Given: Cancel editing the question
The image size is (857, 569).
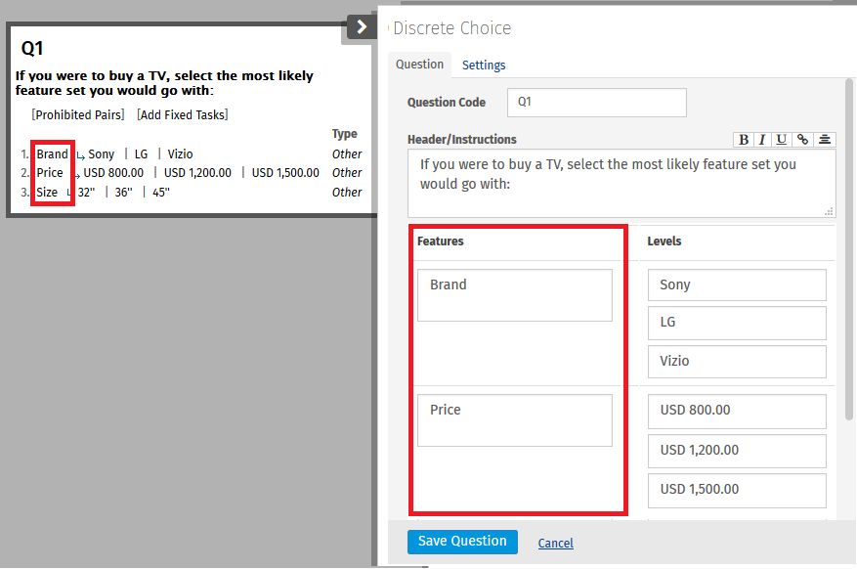Looking at the screenshot, I should (x=555, y=543).
